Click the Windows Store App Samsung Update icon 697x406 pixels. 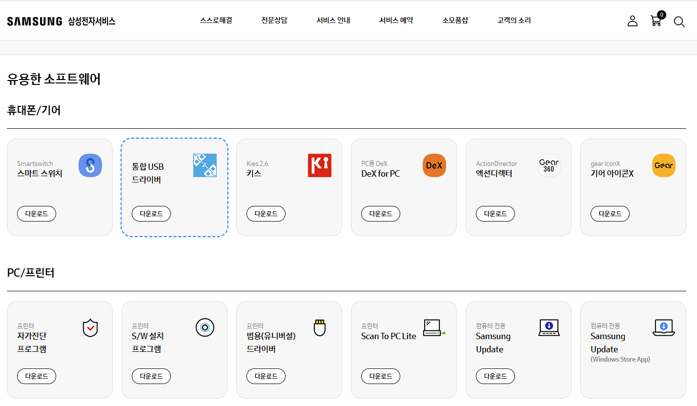(664, 327)
